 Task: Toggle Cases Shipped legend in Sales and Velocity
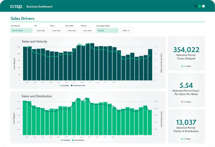pyautogui.click(x=64, y=86)
